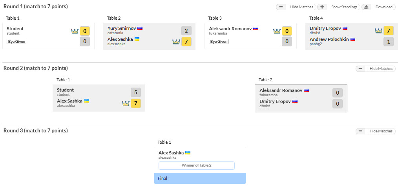Select the Winner of Table 2 placeholder
This screenshot has height=187, width=398.
[x=196, y=165]
